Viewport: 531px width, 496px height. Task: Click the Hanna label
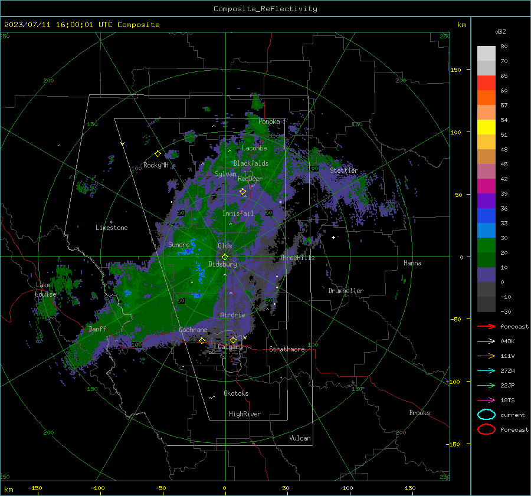pyautogui.click(x=412, y=263)
